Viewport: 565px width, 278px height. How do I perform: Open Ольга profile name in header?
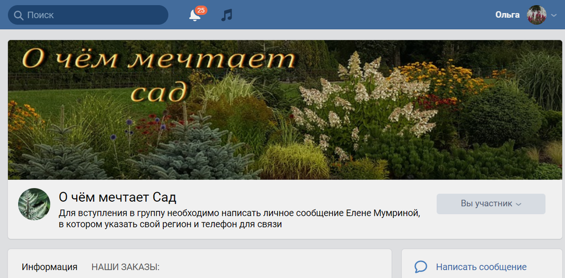coord(508,15)
